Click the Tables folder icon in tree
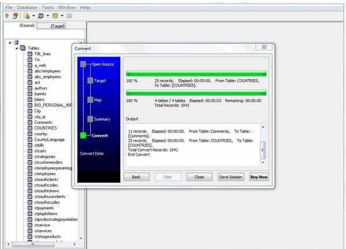The height and width of the screenshot is (249, 346). pyautogui.click(x=23, y=48)
